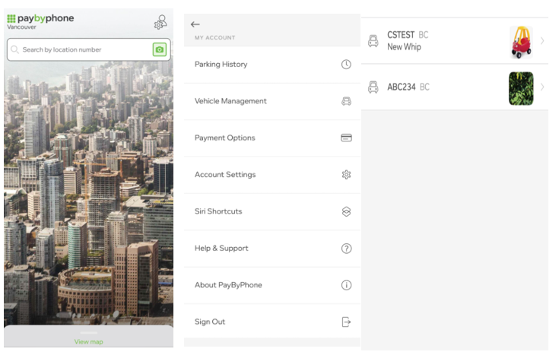Click the car icon beside ABC234
Screen dimensions: 559x355
point(373,87)
